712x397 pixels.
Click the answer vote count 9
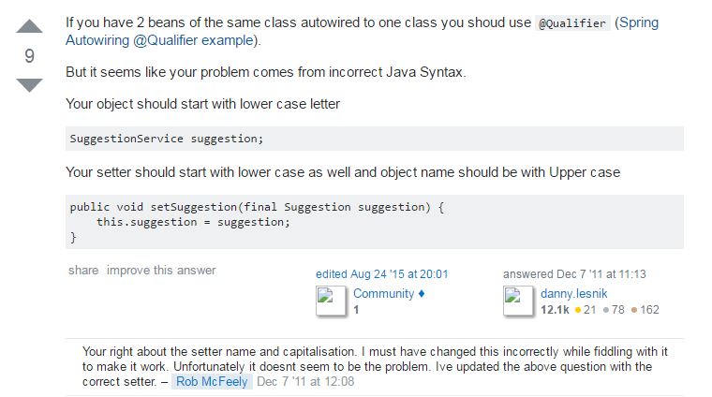pyautogui.click(x=30, y=56)
